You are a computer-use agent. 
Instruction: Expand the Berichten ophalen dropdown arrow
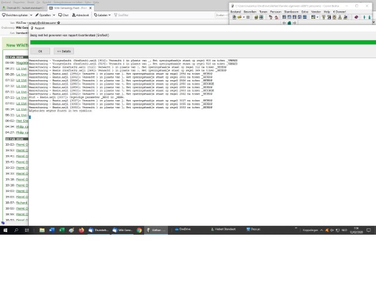31,15
